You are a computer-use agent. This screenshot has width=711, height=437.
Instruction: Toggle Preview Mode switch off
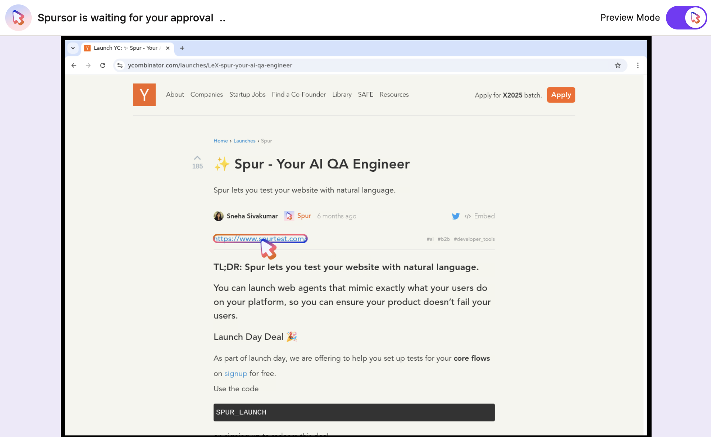(x=686, y=18)
